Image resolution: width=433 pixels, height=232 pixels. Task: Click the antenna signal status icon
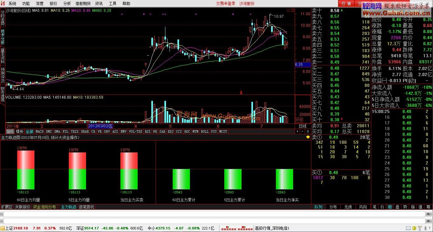(420, 228)
